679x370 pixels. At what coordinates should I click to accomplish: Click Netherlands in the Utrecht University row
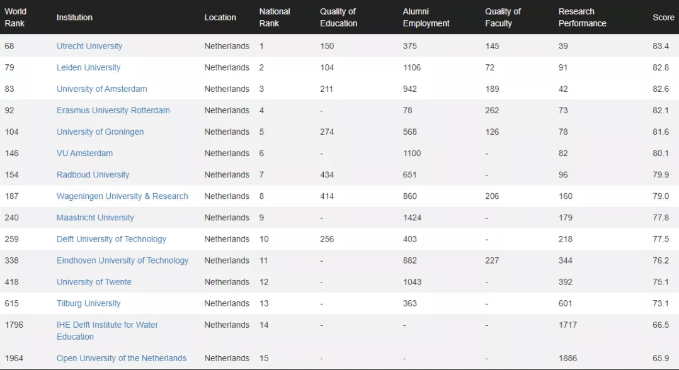[227, 46]
